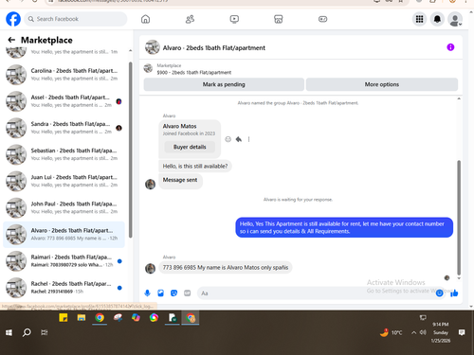Open the account profile menu
This screenshot has height=355, width=474.
[455, 19]
